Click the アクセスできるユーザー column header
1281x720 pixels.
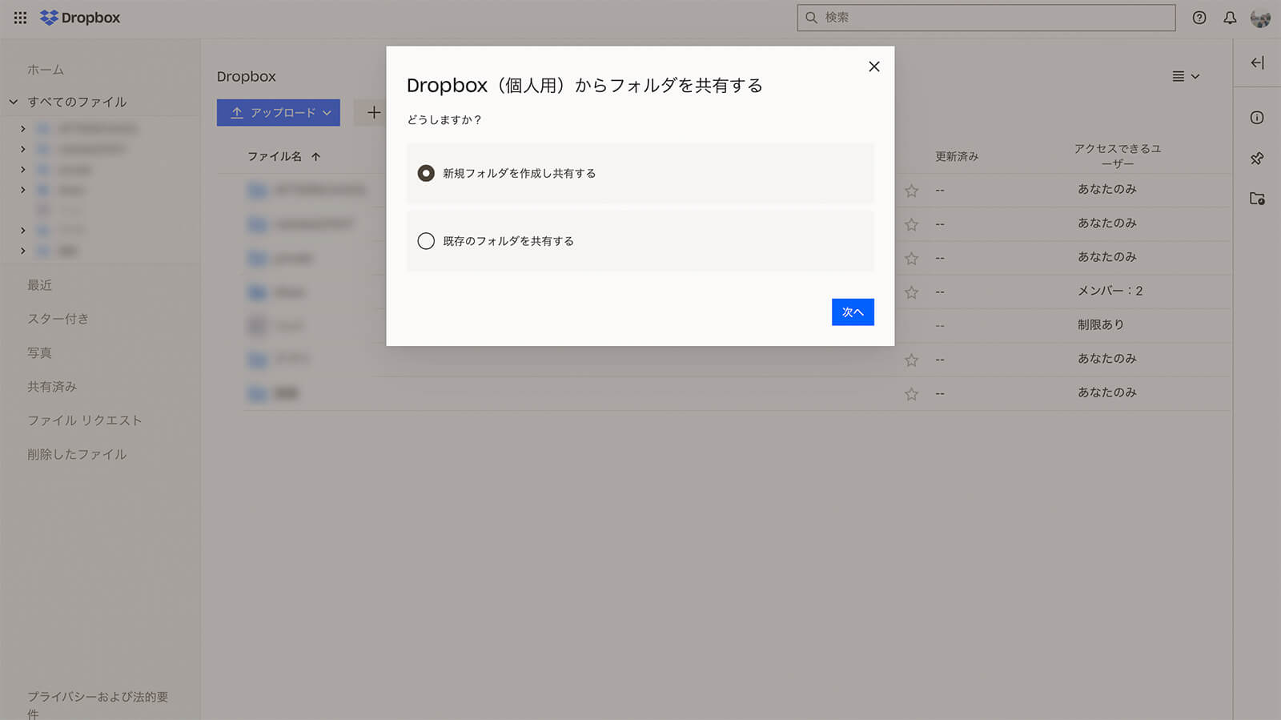pos(1118,156)
